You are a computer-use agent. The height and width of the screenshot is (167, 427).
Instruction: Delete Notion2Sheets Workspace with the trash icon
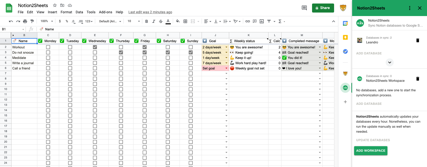[x=418, y=79]
